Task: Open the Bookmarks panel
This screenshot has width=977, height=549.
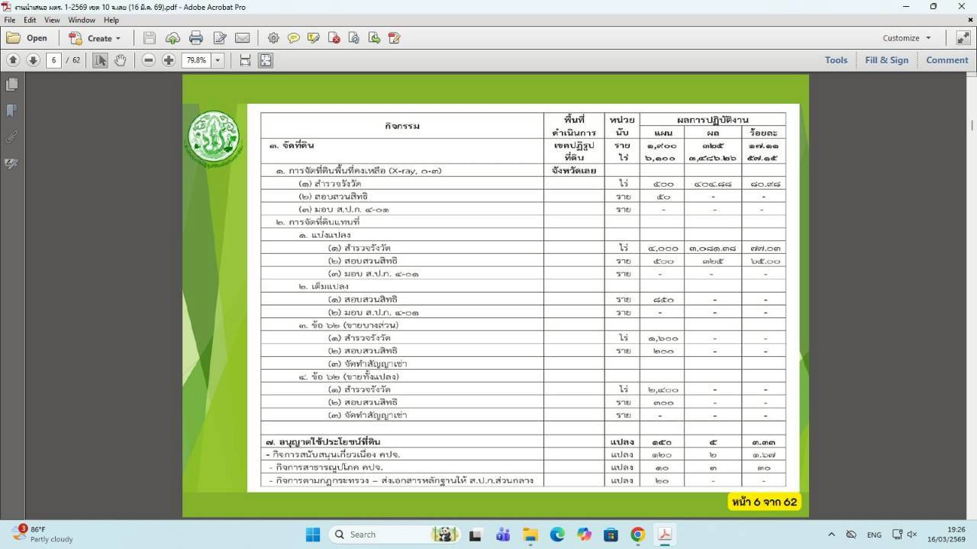Action: coord(11,109)
